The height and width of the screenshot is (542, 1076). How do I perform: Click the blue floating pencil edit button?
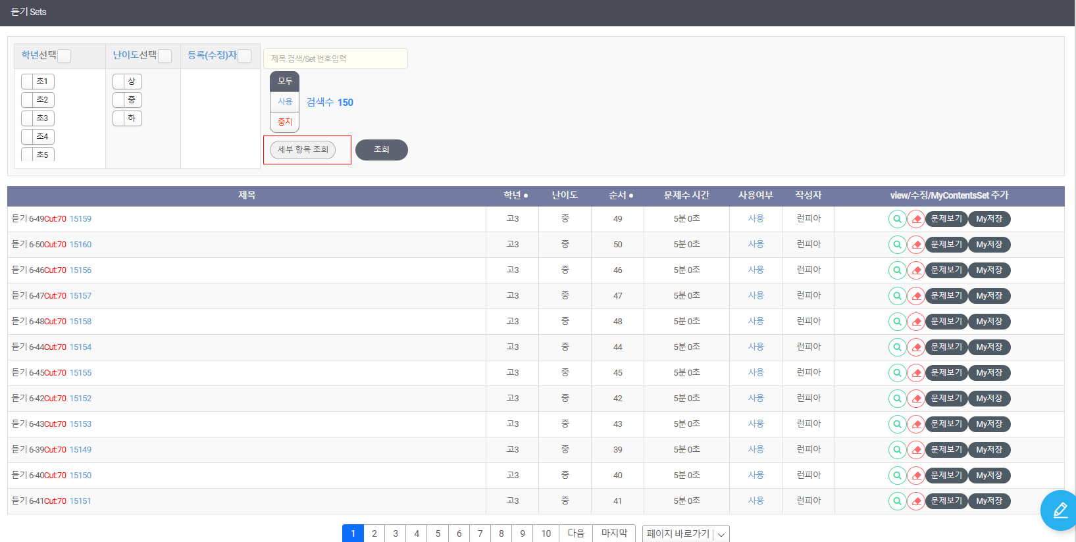1060,510
